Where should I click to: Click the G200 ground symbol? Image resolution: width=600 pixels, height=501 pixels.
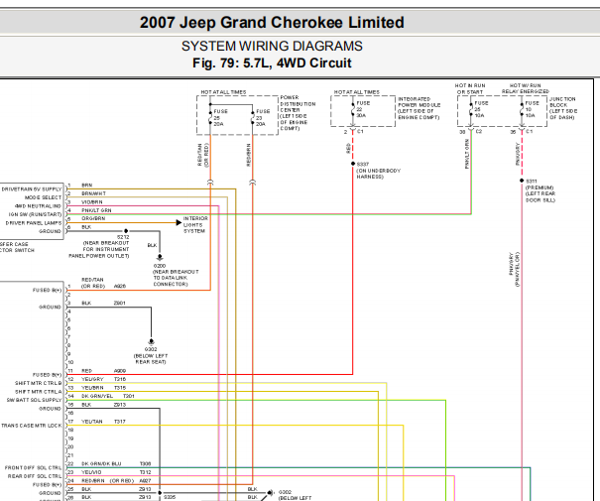click(x=160, y=257)
